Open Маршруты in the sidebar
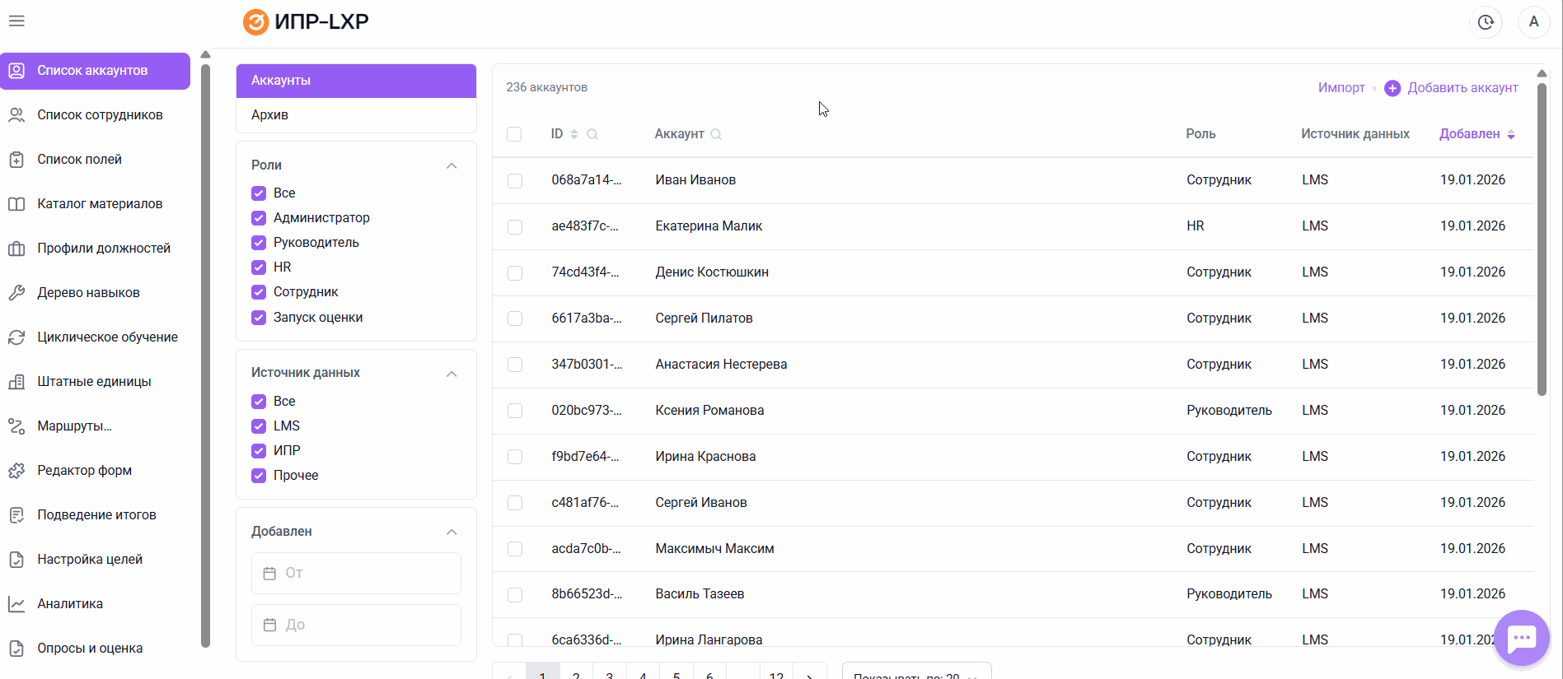The width and height of the screenshot is (1563, 679). point(95,426)
